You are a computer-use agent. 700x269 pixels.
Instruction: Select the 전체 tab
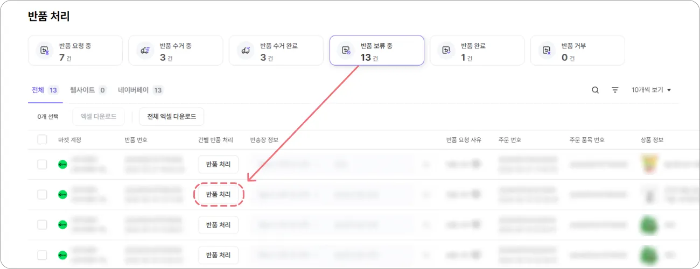pos(45,90)
